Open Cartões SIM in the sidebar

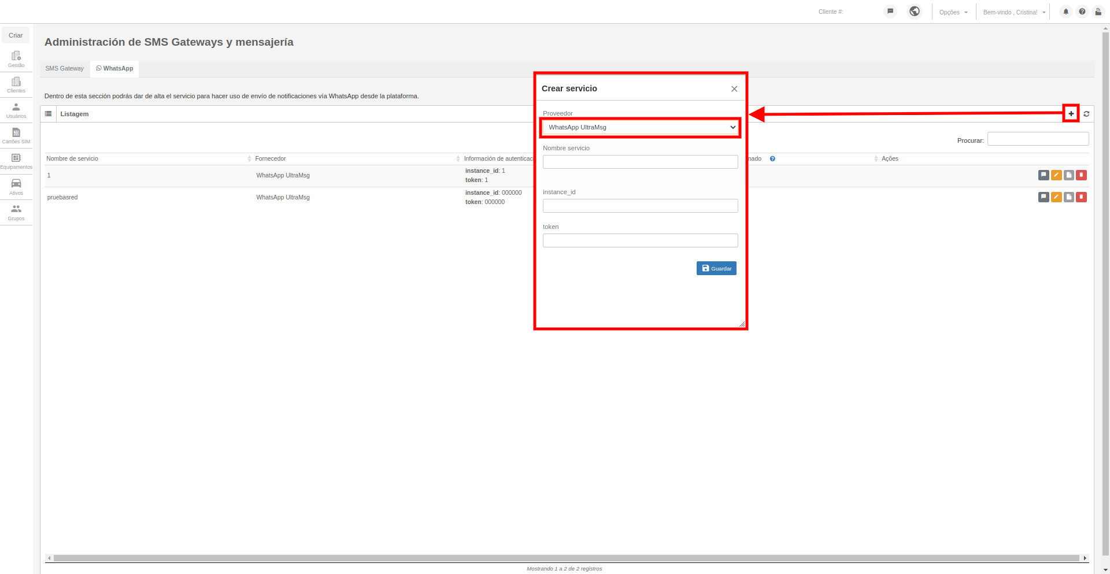[x=16, y=135]
